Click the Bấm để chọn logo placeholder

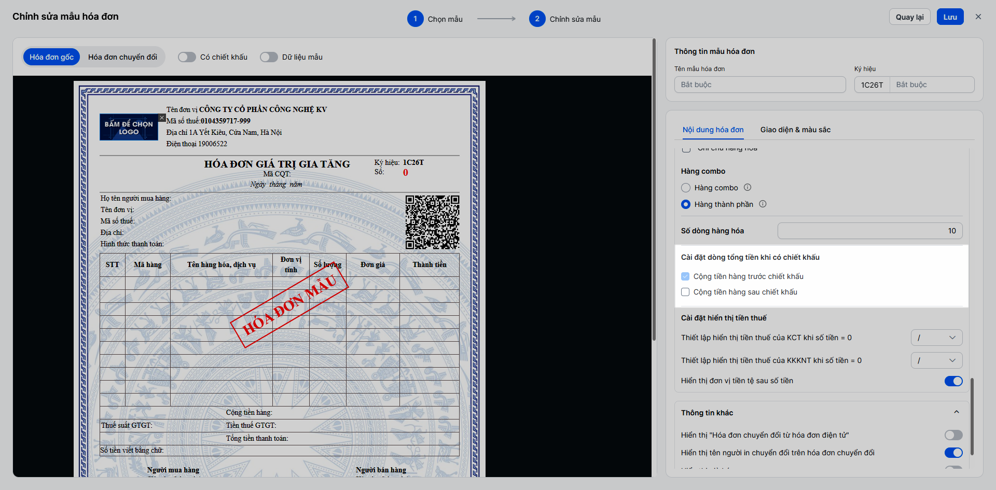(x=129, y=127)
